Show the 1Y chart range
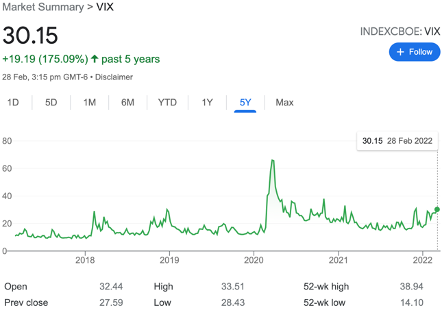 tap(207, 102)
